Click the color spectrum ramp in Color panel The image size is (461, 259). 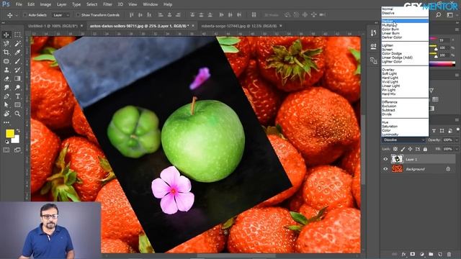coord(442,64)
